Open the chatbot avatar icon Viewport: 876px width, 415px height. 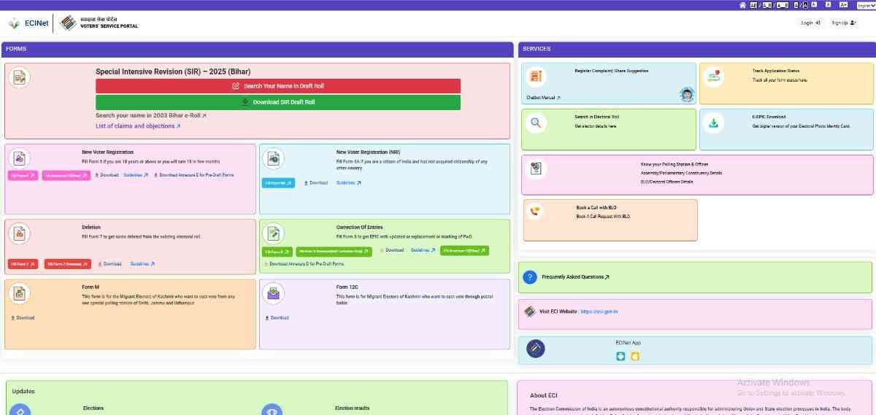[686, 95]
